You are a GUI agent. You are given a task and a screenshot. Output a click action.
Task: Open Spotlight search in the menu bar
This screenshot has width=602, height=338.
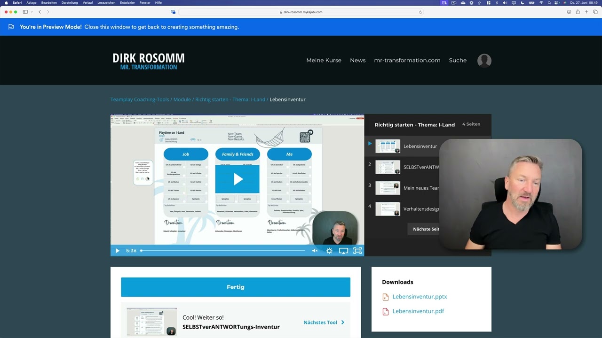[x=549, y=3]
